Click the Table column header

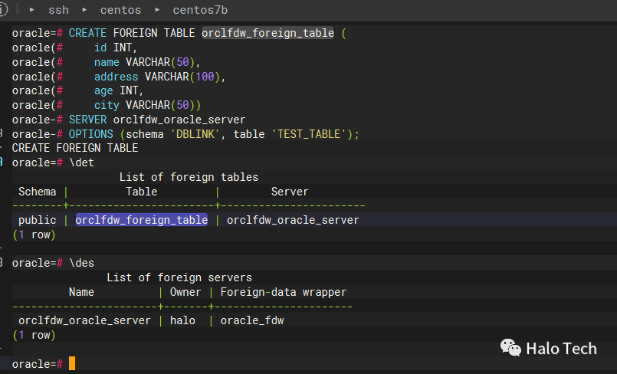click(142, 192)
